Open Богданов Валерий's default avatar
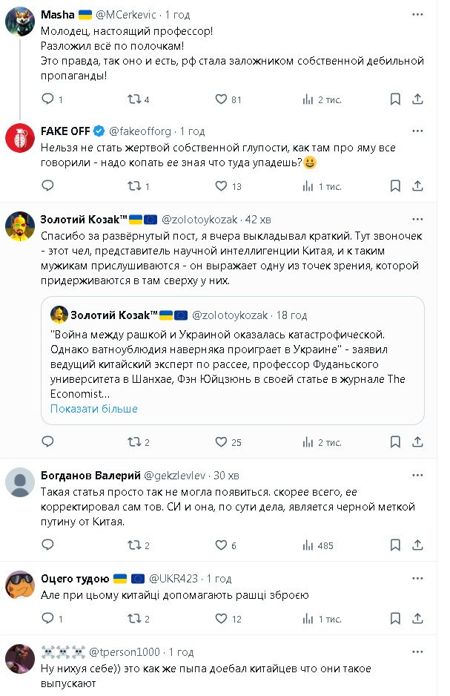 [20, 481]
